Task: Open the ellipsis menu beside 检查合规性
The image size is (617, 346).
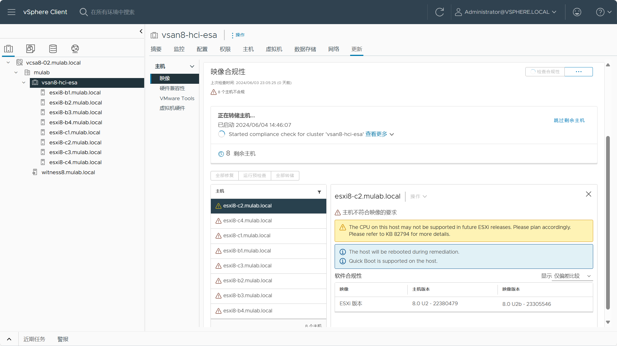Action: tap(579, 72)
